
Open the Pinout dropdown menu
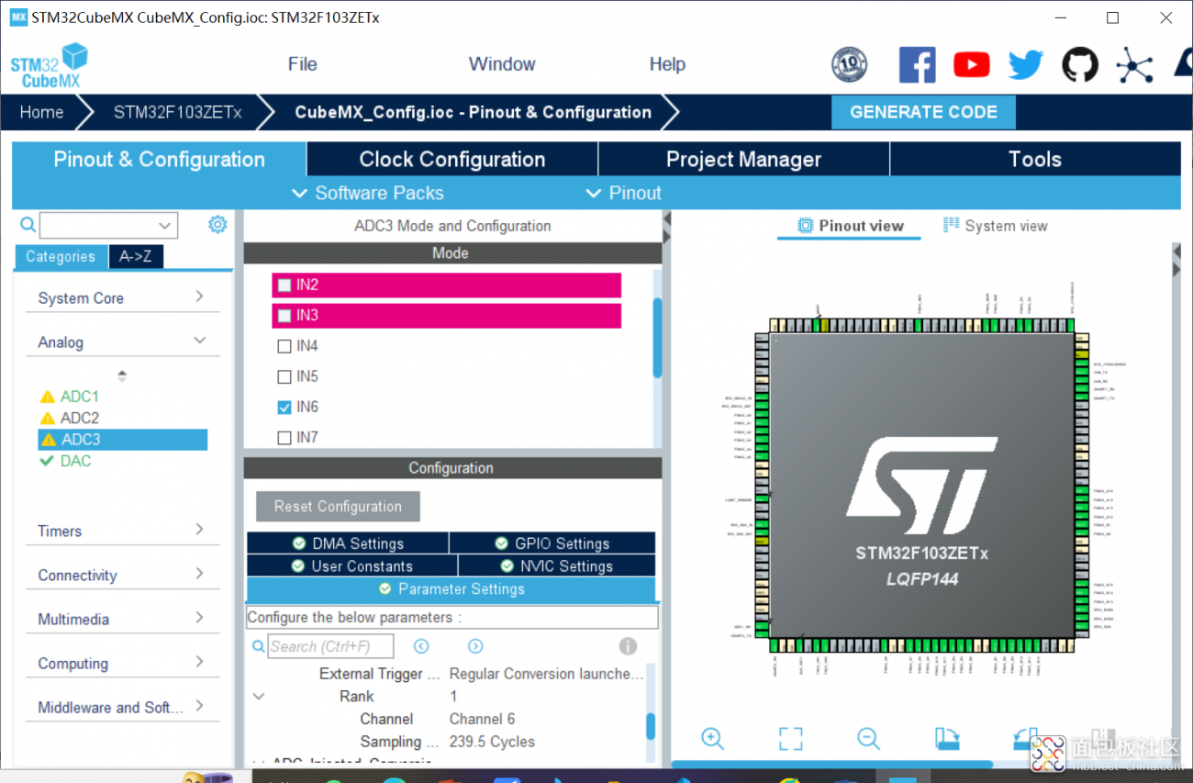coord(623,193)
